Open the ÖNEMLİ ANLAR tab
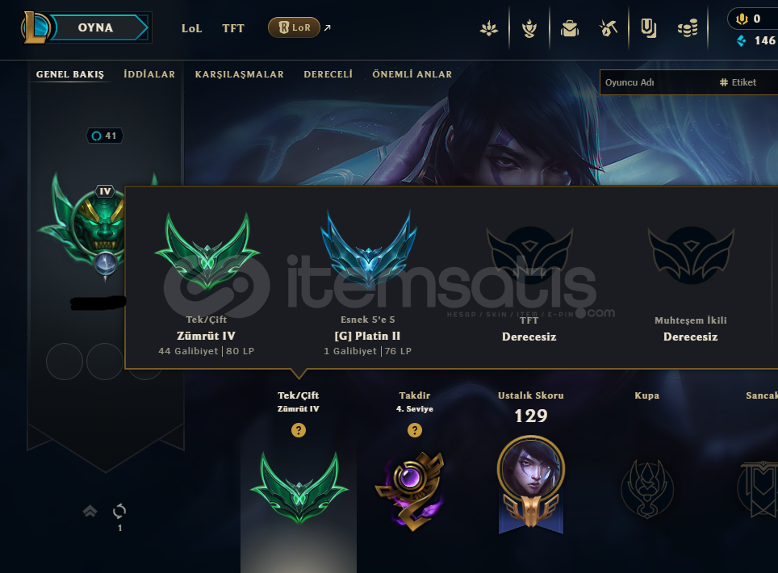This screenshot has height=573, width=778. click(412, 74)
